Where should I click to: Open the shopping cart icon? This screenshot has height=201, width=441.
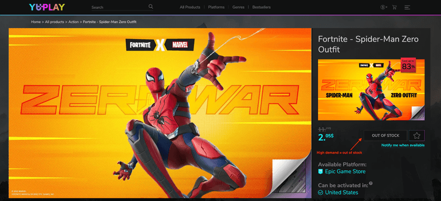394,7
